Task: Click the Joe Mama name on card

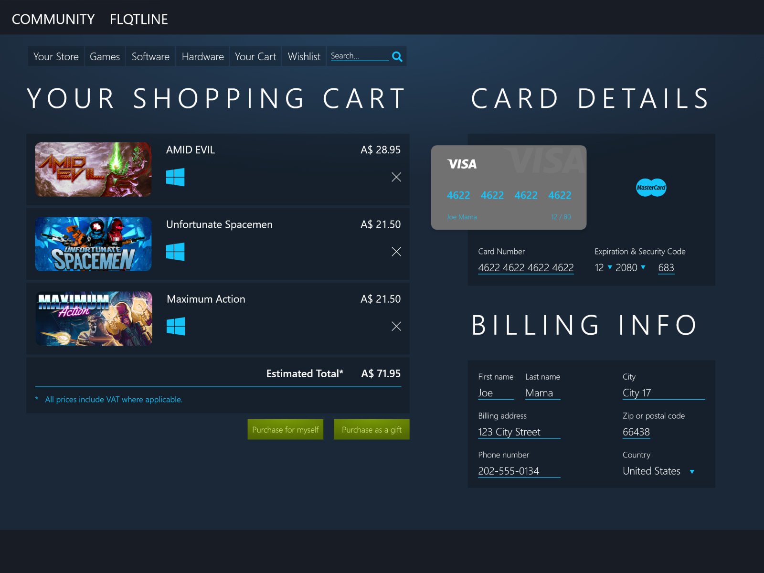Action: coord(462,217)
